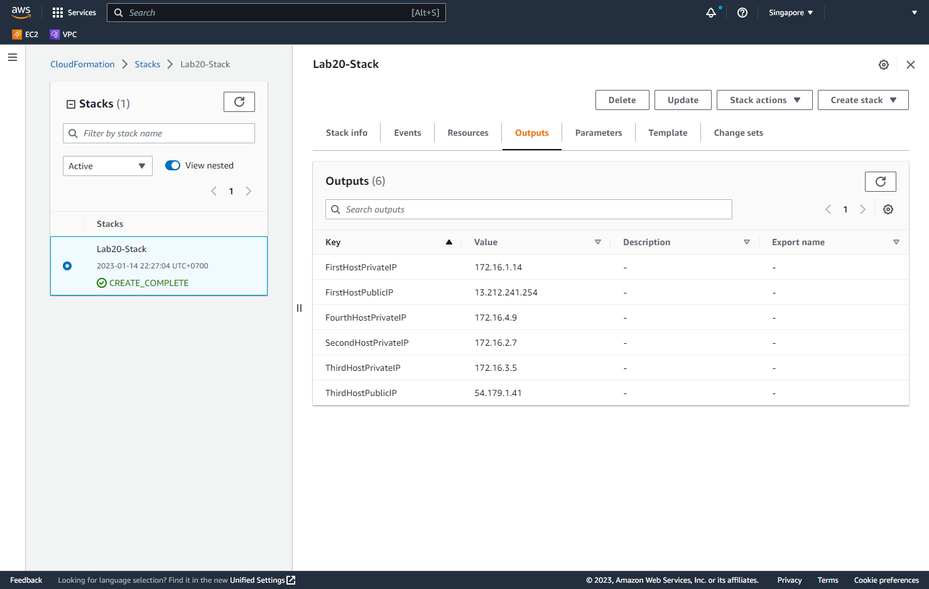Screen dimensions: 929x589
Task: Open the account menu dropdown arrow
Action: (x=915, y=13)
